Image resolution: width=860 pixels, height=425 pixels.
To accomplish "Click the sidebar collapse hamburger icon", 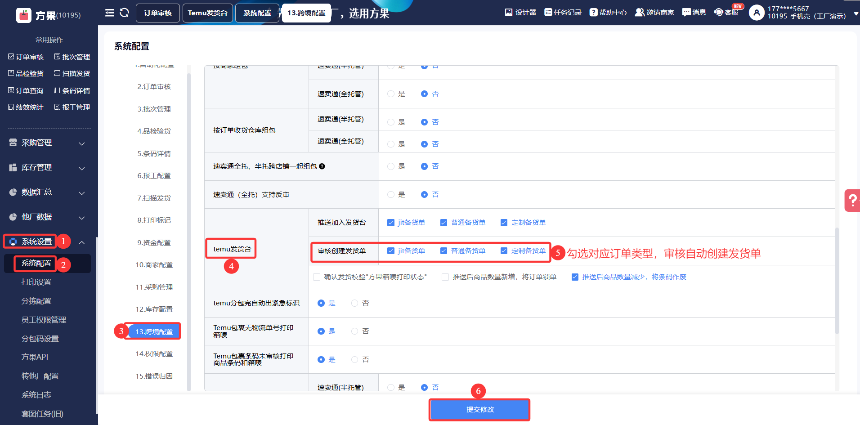I will tap(110, 13).
